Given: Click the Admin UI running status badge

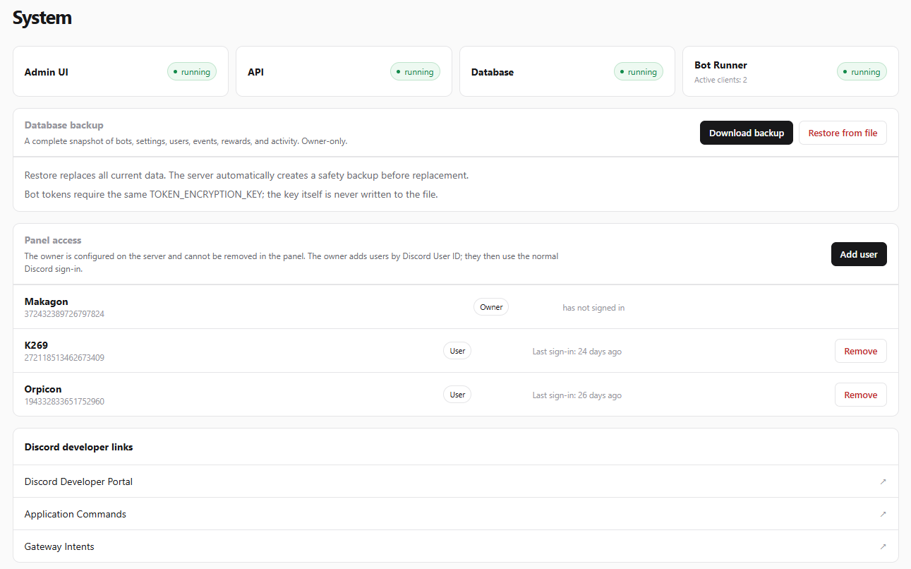Looking at the screenshot, I should pyautogui.click(x=192, y=71).
